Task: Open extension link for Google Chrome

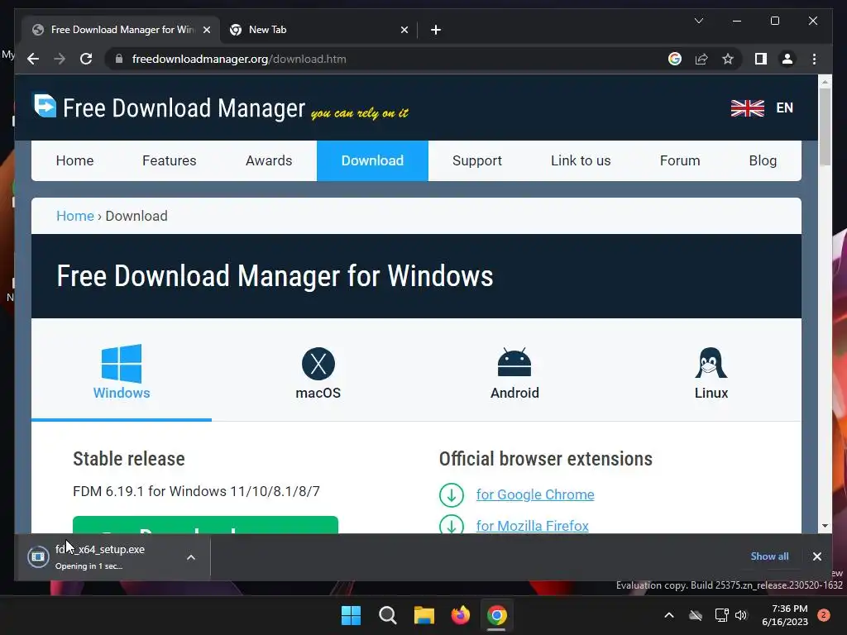Action: (x=535, y=494)
